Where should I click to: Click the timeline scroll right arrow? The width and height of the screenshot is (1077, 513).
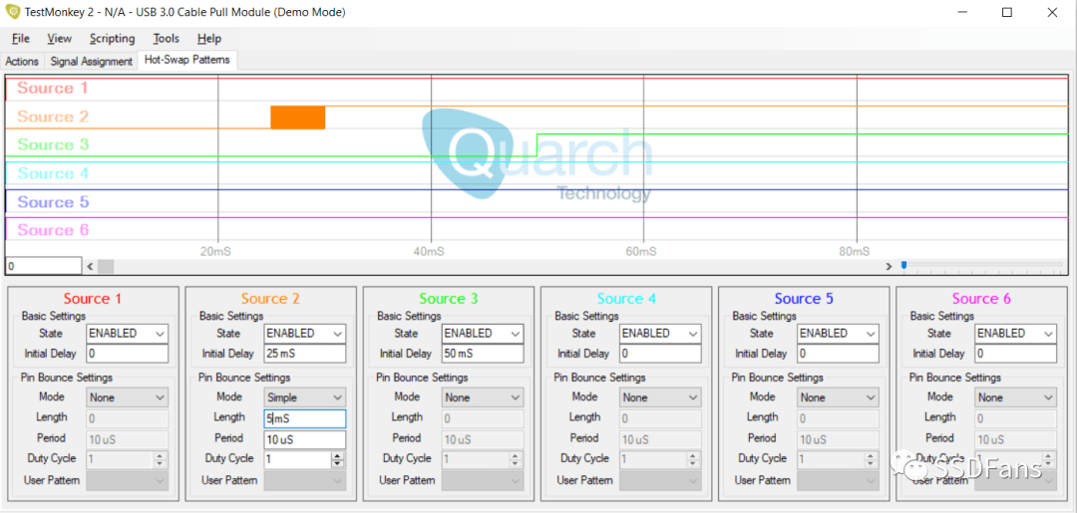click(889, 266)
